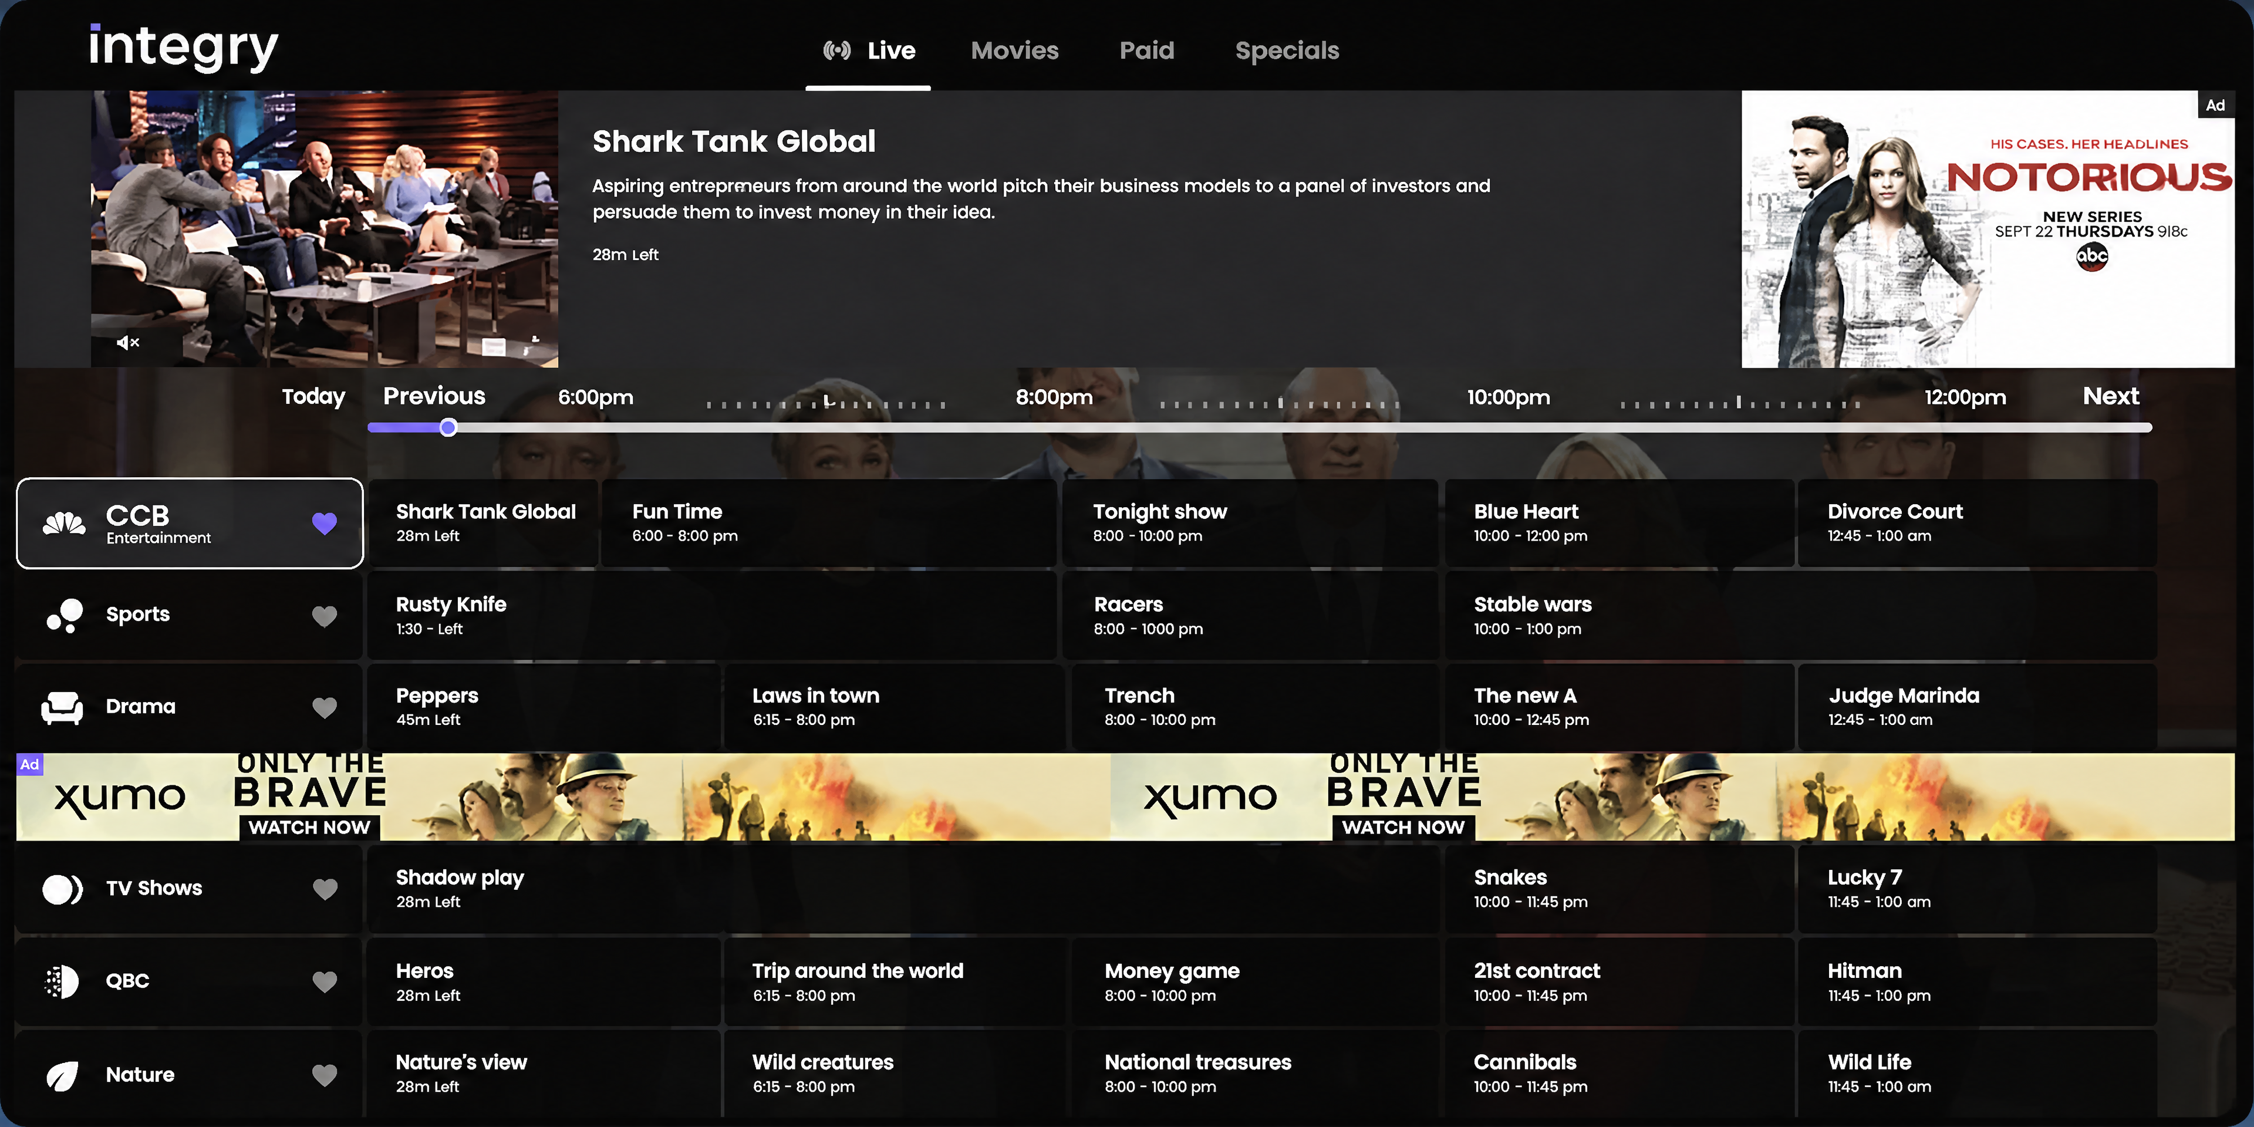
Task: Open the Peppers program
Action: click(x=544, y=707)
